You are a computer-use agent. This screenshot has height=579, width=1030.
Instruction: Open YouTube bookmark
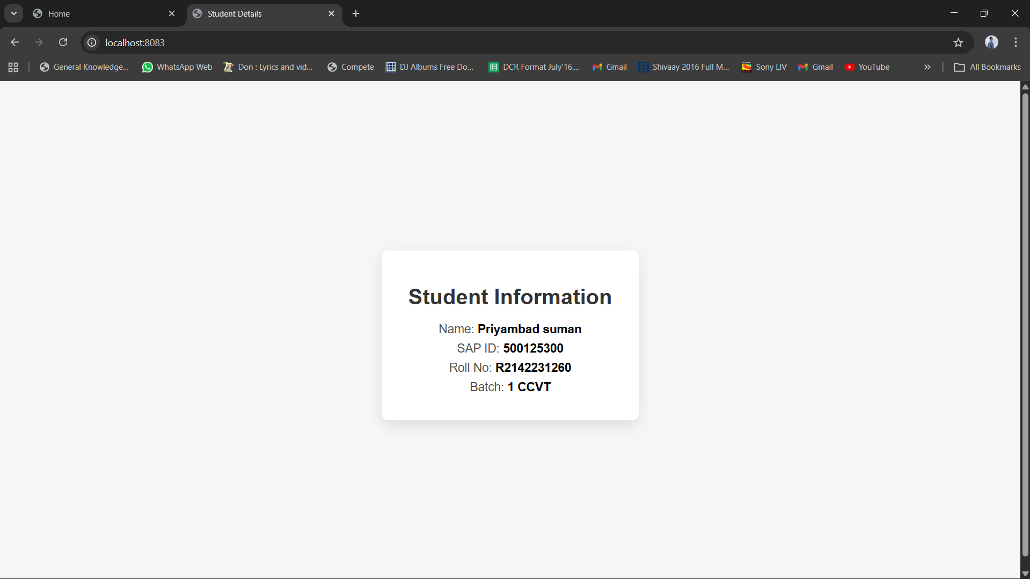(867, 67)
